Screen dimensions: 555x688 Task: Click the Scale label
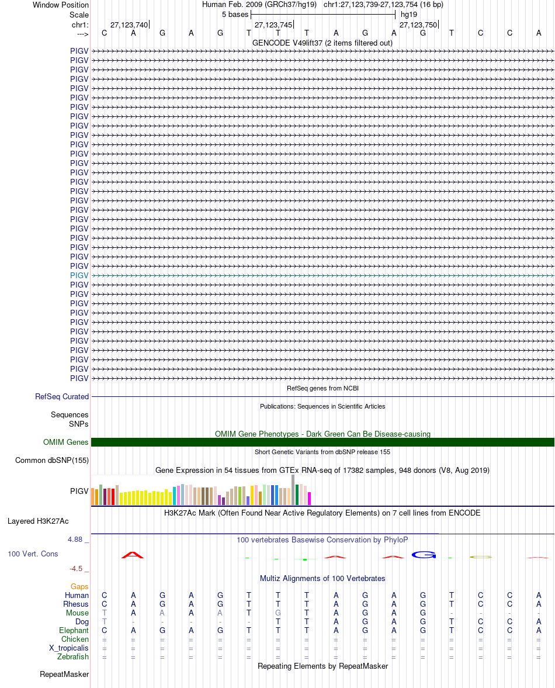coord(79,15)
